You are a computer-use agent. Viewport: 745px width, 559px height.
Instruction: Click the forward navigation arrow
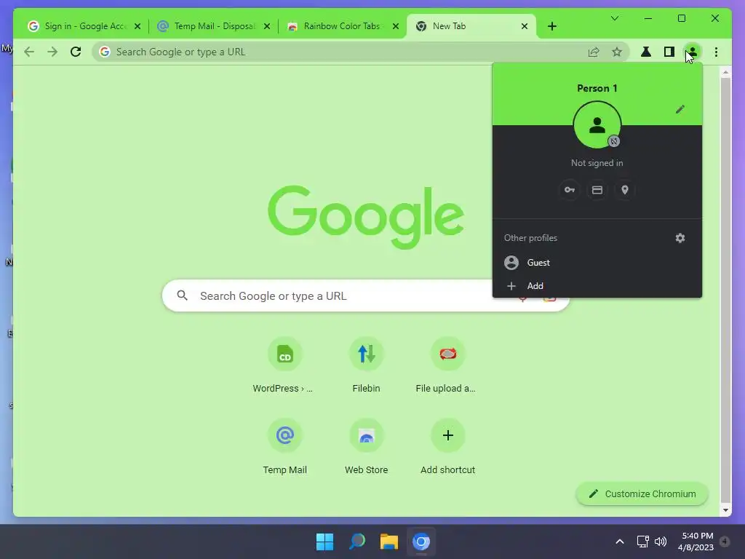52,52
